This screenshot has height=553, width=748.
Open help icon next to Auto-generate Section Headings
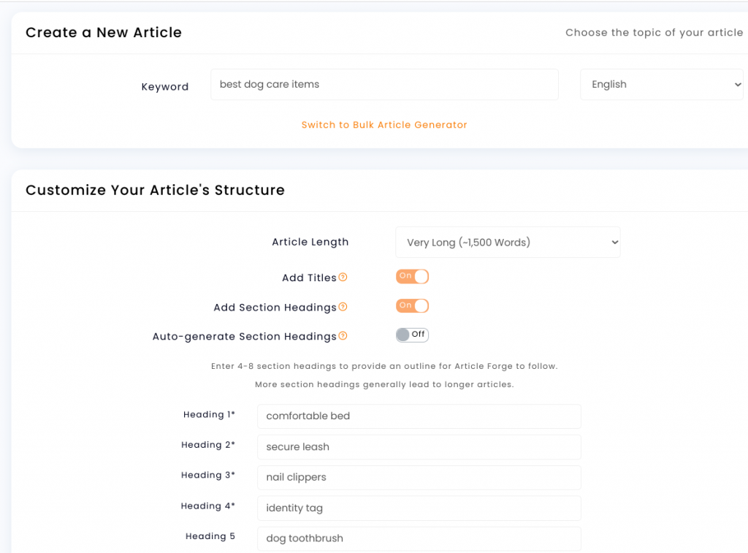pyautogui.click(x=343, y=336)
